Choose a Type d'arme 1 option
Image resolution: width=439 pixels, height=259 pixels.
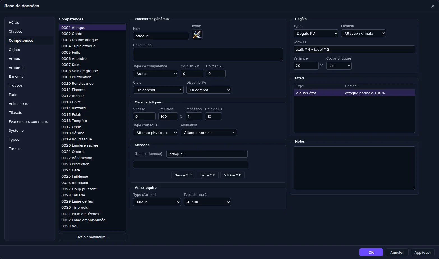(x=157, y=202)
